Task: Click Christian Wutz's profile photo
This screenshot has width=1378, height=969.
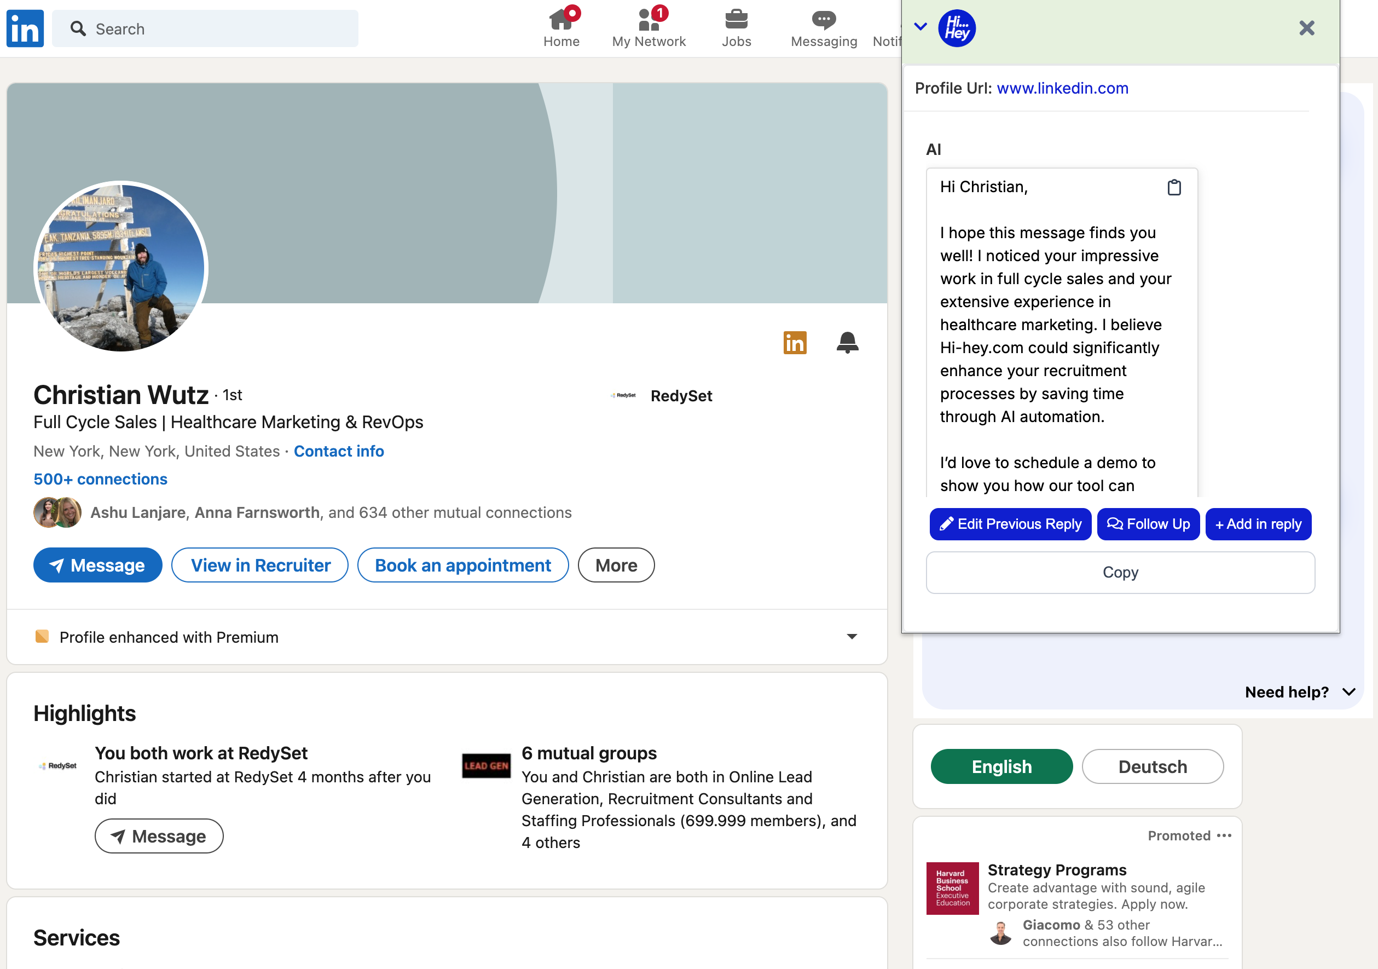Action: 120,267
